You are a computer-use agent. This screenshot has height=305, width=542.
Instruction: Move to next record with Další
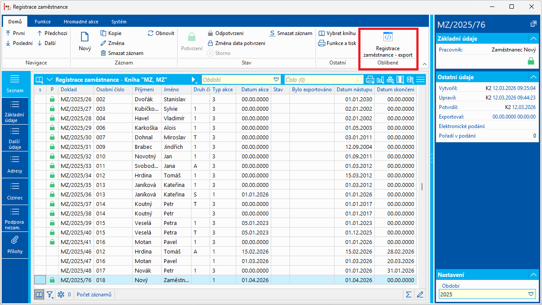click(46, 43)
